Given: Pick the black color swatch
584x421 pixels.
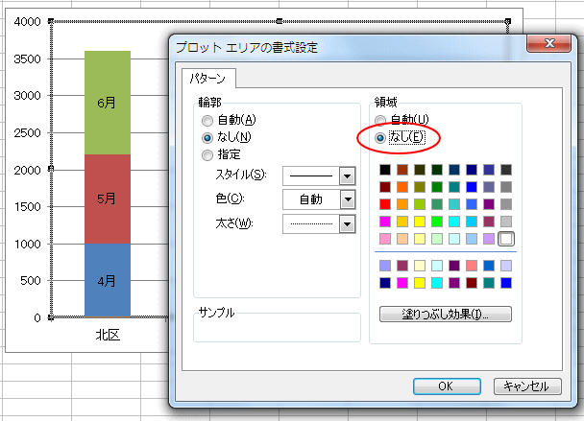Looking at the screenshot, I should 385,170.
